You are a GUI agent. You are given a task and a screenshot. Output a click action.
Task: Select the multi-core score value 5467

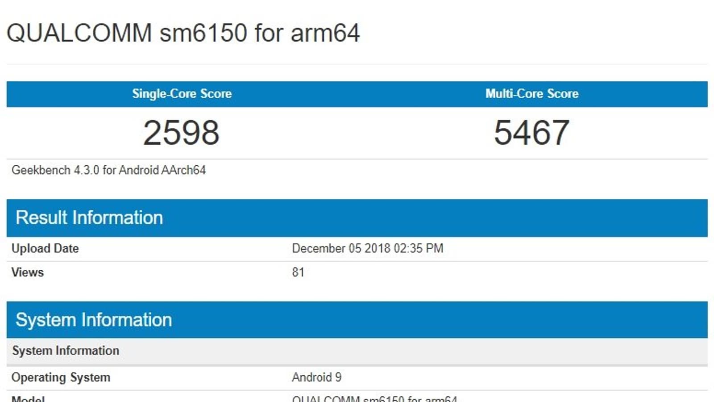(x=531, y=133)
